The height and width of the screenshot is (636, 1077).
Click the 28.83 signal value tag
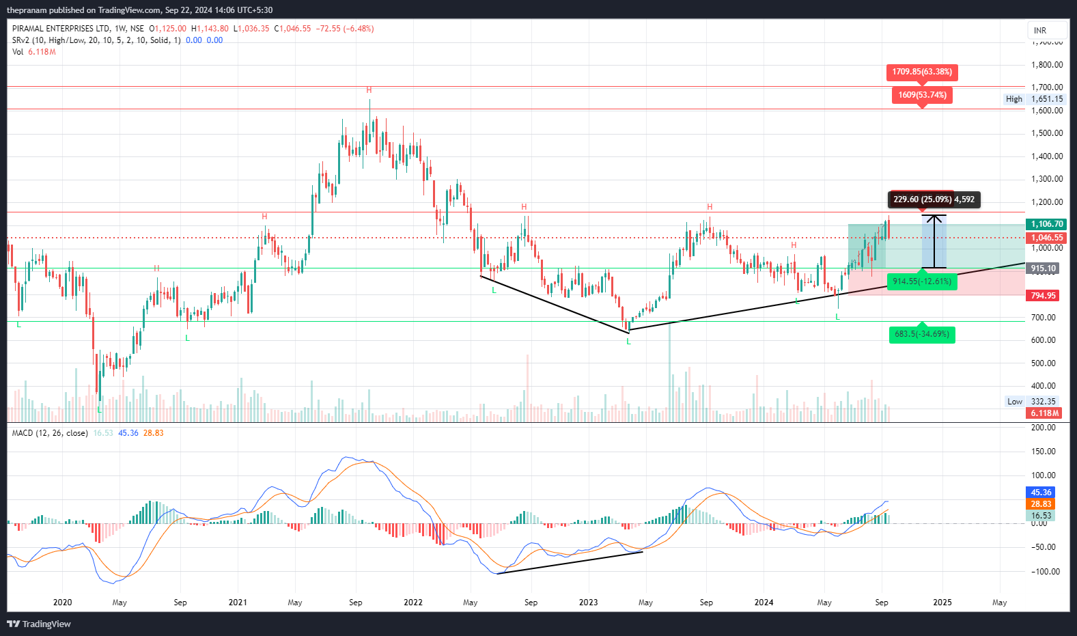(x=1041, y=504)
